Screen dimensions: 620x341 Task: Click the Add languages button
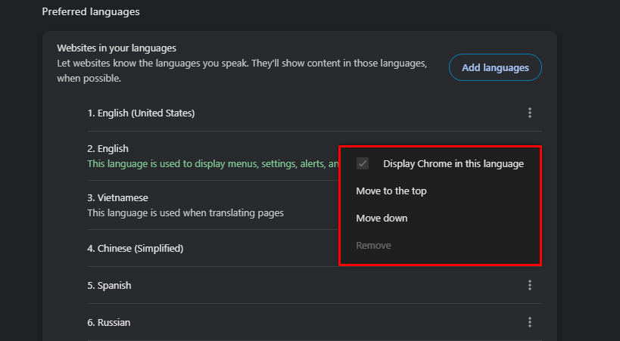tap(495, 67)
